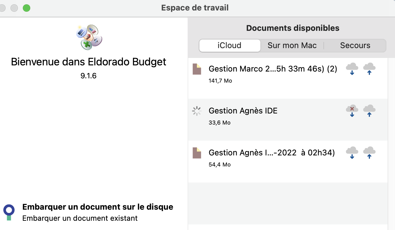The width and height of the screenshot is (395, 230).
Task: Click loading spinner beside Gestion Agnès IDE
Action: coord(197,111)
